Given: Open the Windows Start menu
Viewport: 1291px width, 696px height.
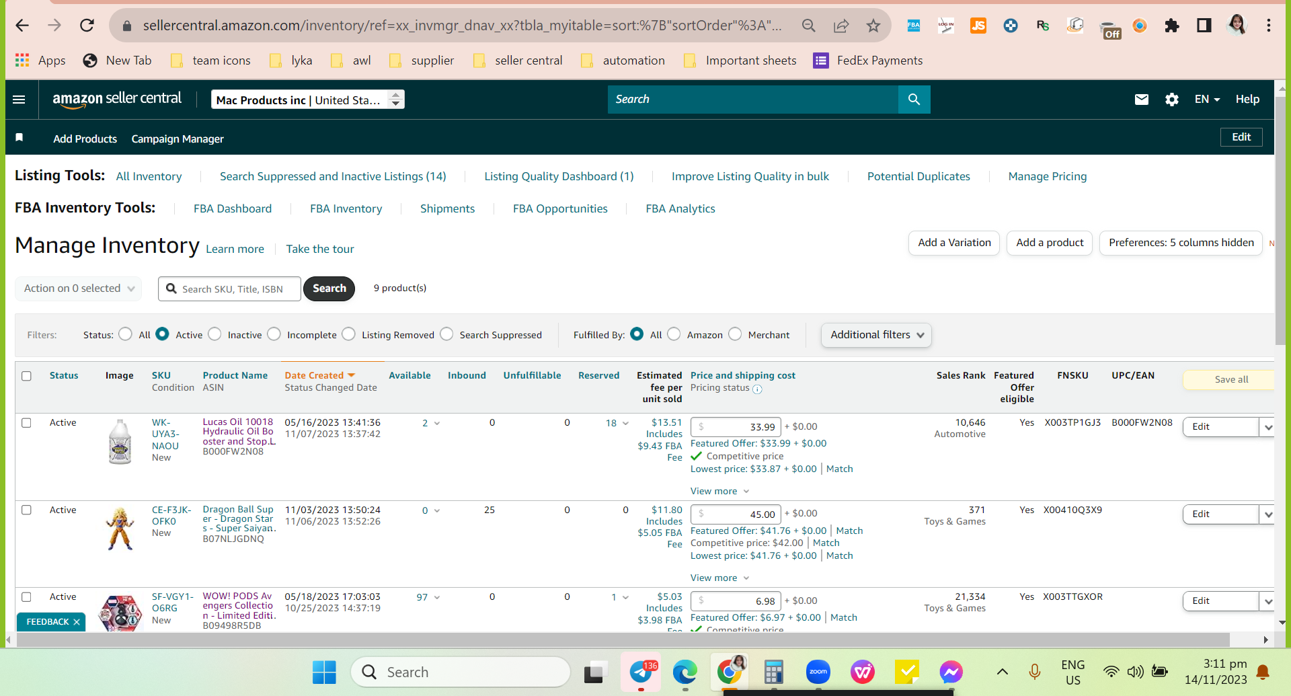Looking at the screenshot, I should click(324, 672).
